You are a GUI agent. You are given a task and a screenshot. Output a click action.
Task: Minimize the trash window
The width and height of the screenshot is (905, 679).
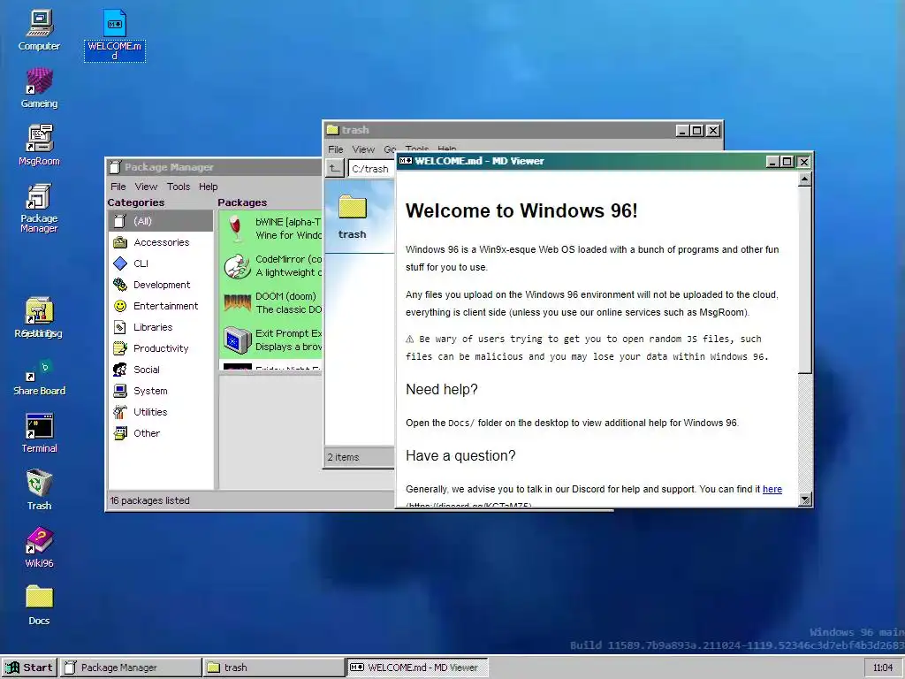pos(682,131)
